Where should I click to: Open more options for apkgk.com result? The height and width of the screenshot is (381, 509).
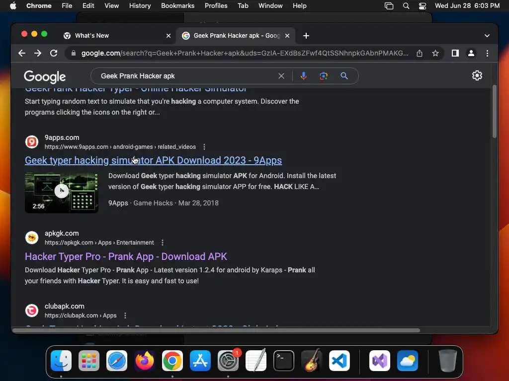pos(163,242)
